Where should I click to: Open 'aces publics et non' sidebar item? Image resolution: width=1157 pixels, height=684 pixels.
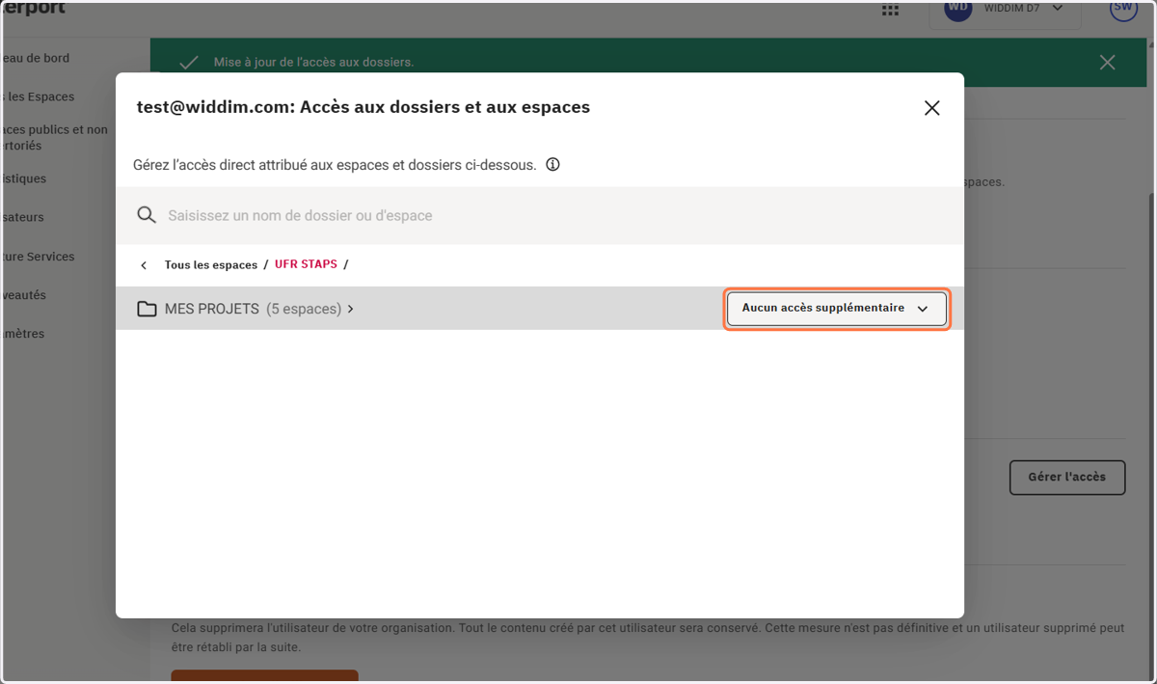(x=55, y=137)
